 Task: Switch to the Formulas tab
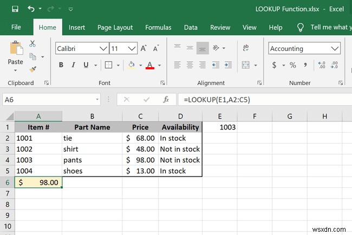click(x=158, y=27)
